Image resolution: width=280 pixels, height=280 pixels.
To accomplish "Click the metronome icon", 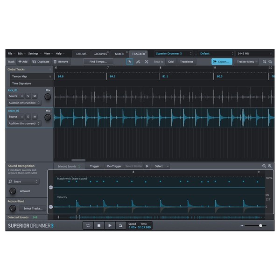I will (120, 225).
